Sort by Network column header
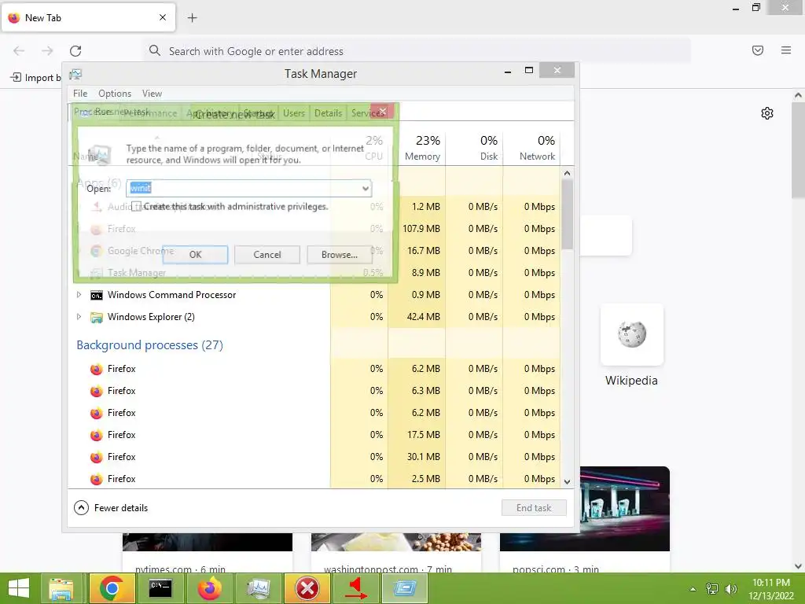Image resolution: width=805 pixels, height=604 pixels. (532, 148)
